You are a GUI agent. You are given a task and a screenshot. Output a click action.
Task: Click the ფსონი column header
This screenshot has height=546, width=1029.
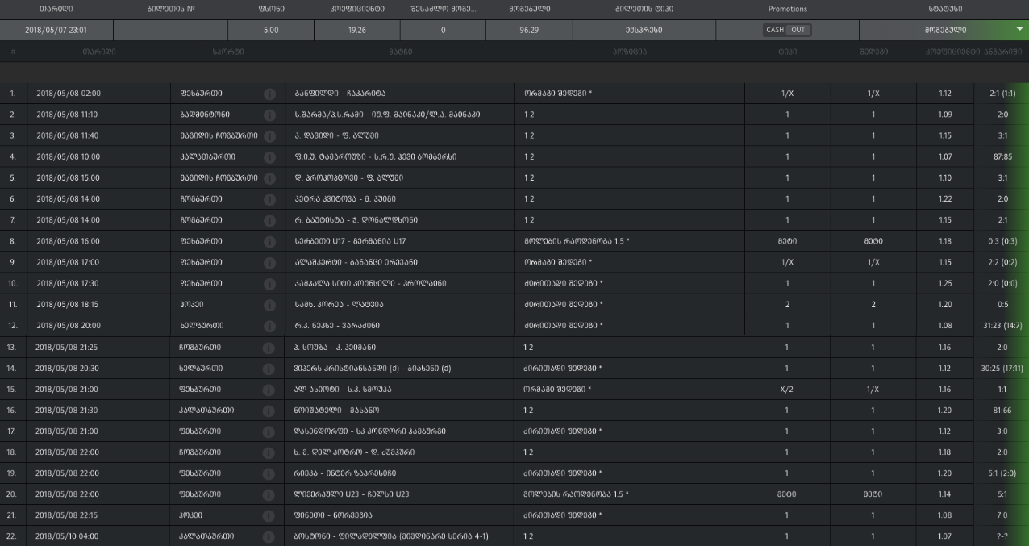pyautogui.click(x=271, y=9)
